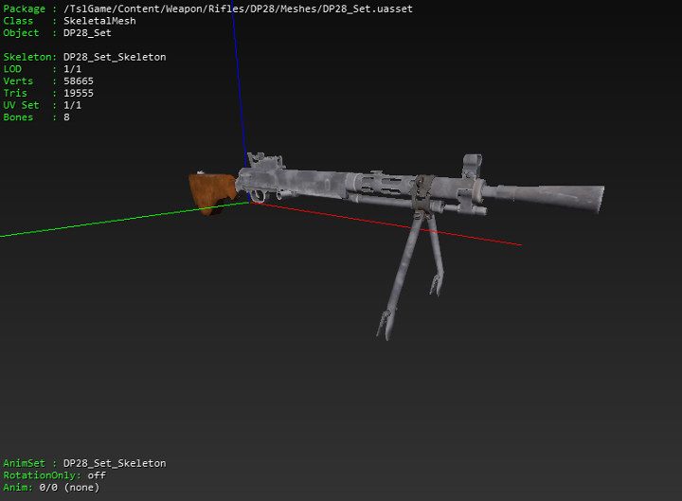
Task: Click the right bipod leg foot
Action: (437, 281)
